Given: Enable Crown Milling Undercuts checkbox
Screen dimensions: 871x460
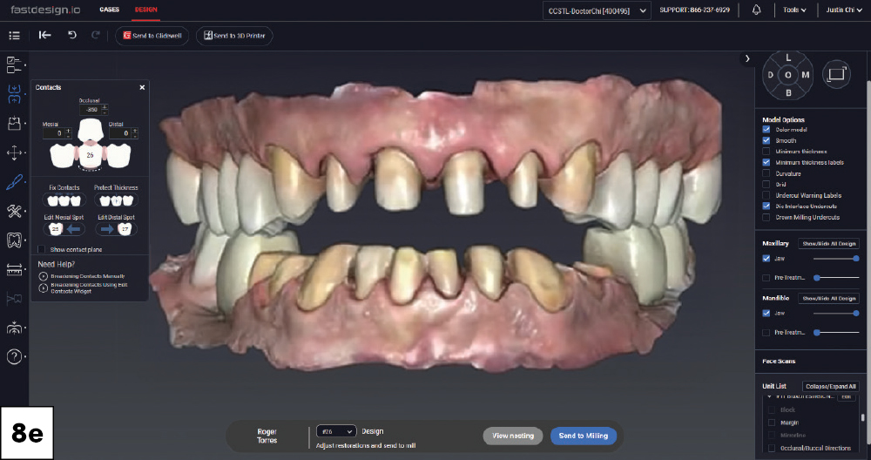Looking at the screenshot, I should tap(766, 217).
